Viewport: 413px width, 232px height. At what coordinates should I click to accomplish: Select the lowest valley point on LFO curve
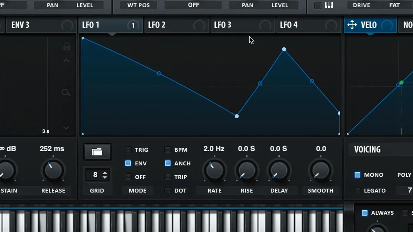coord(236,116)
